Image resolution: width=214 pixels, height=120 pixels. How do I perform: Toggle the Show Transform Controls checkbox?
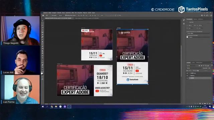coord(66,15)
